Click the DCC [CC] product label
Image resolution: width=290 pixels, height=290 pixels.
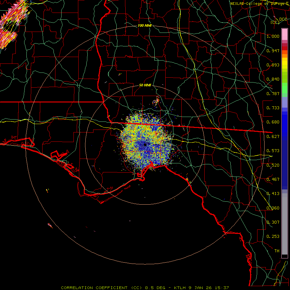[279, 21]
